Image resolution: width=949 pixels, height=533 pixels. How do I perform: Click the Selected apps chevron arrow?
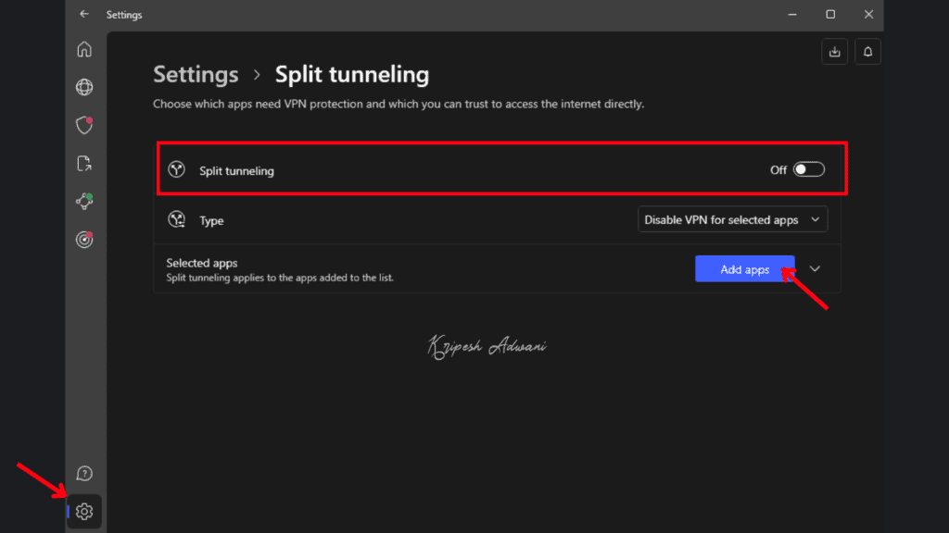[x=814, y=268]
